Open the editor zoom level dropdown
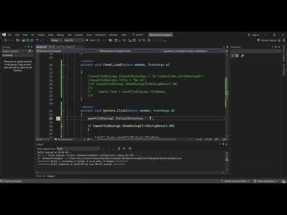Image resolution: width=287 pixels, height=215 pixels. [41, 140]
